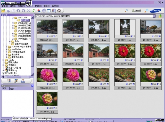The width and height of the screenshot is (165, 122).
Task: Click the folder tree horizontal scroll-right arrow
Action: (x=30, y=77)
